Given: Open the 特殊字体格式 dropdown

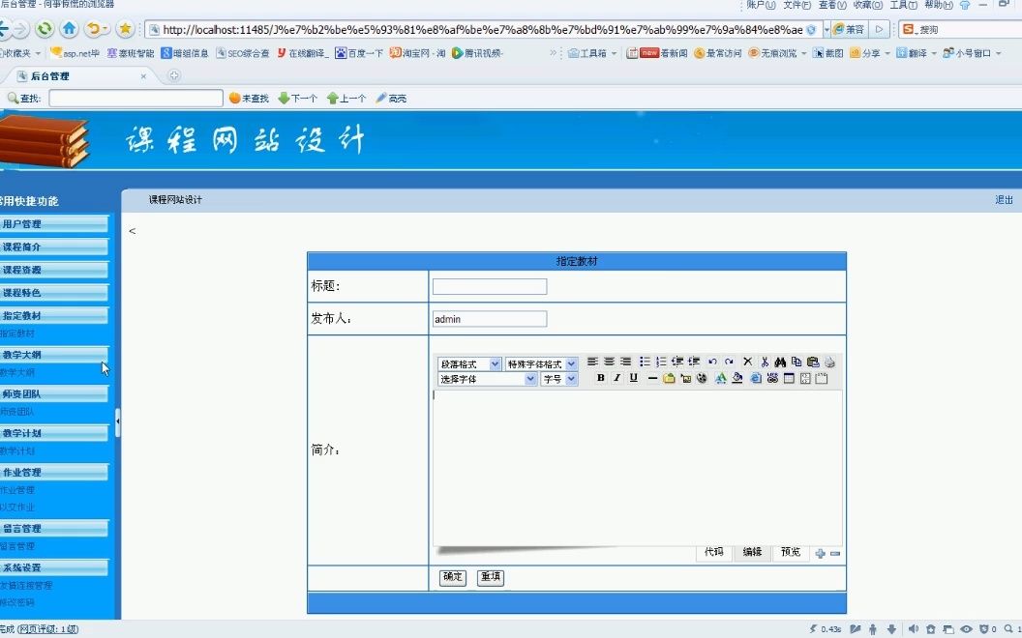Looking at the screenshot, I should point(541,363).
